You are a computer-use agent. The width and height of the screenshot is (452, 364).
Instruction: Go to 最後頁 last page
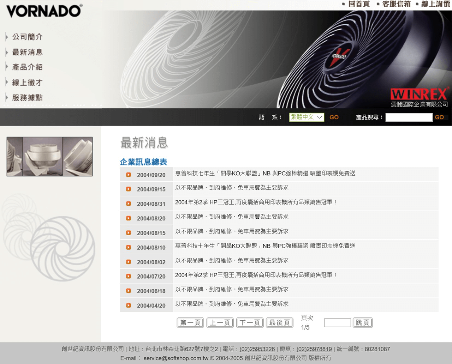pos(280,323)
